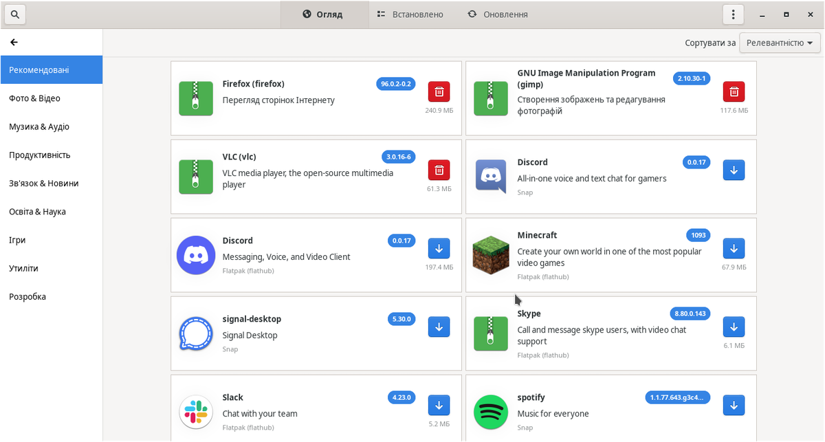Open the Оновлення tab

point(498,14)
